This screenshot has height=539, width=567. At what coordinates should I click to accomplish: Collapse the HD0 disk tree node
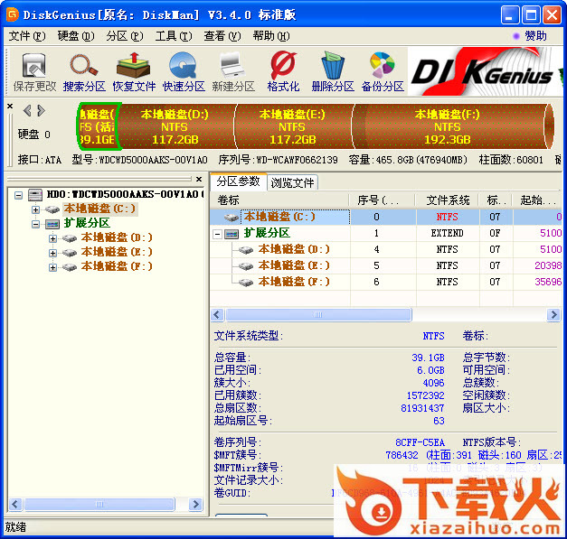(x=20, y=195)
